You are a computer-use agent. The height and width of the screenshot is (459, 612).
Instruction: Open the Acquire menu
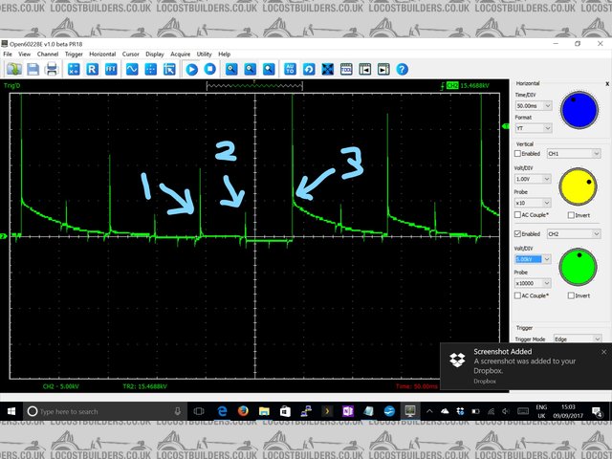click(x=180, y=55)
